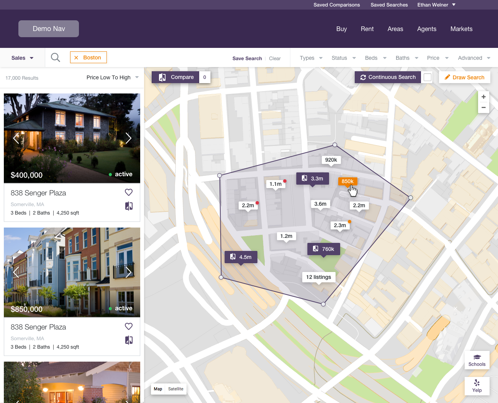Select the 12 listings map cluster
This screenshot has width=498, height=403.
click(x=318, y=277)
